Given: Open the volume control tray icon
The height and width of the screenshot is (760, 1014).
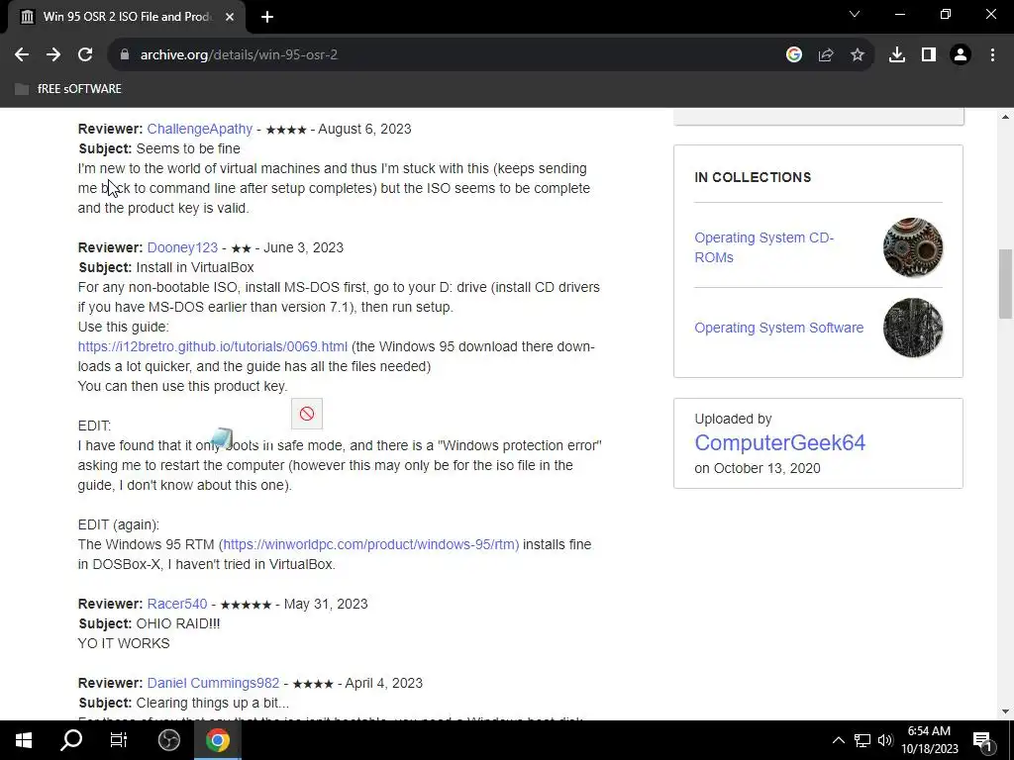Looking at the screenshot, I should [x=885, y=740].
